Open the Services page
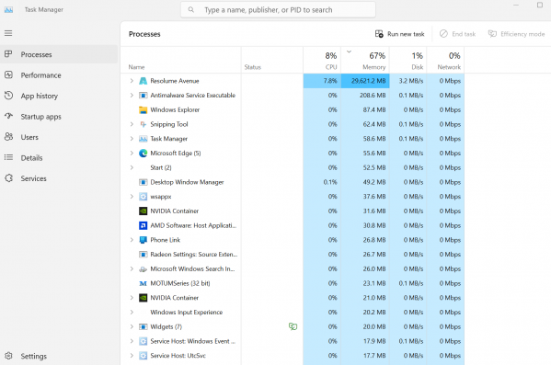 click(59, 178)
